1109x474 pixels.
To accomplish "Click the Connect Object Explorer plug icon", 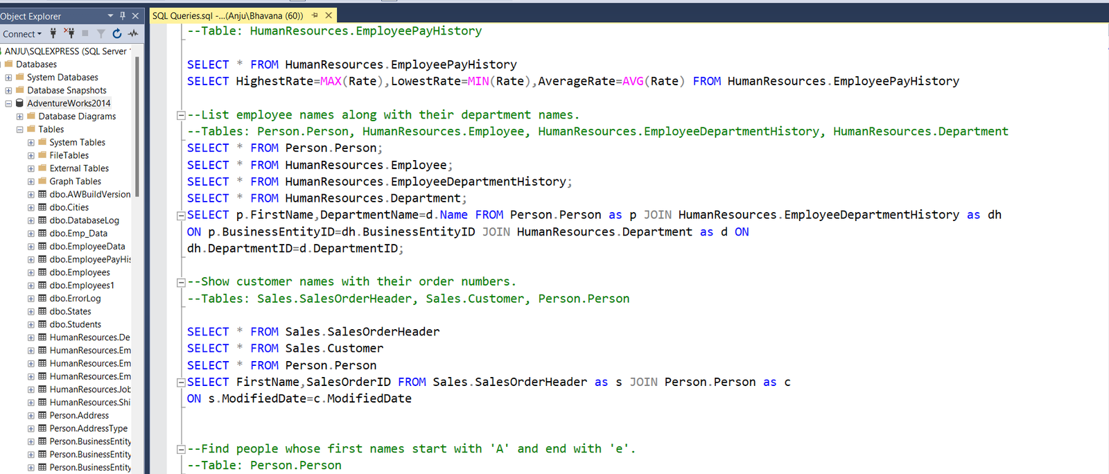I will click(x=53, y=33).
